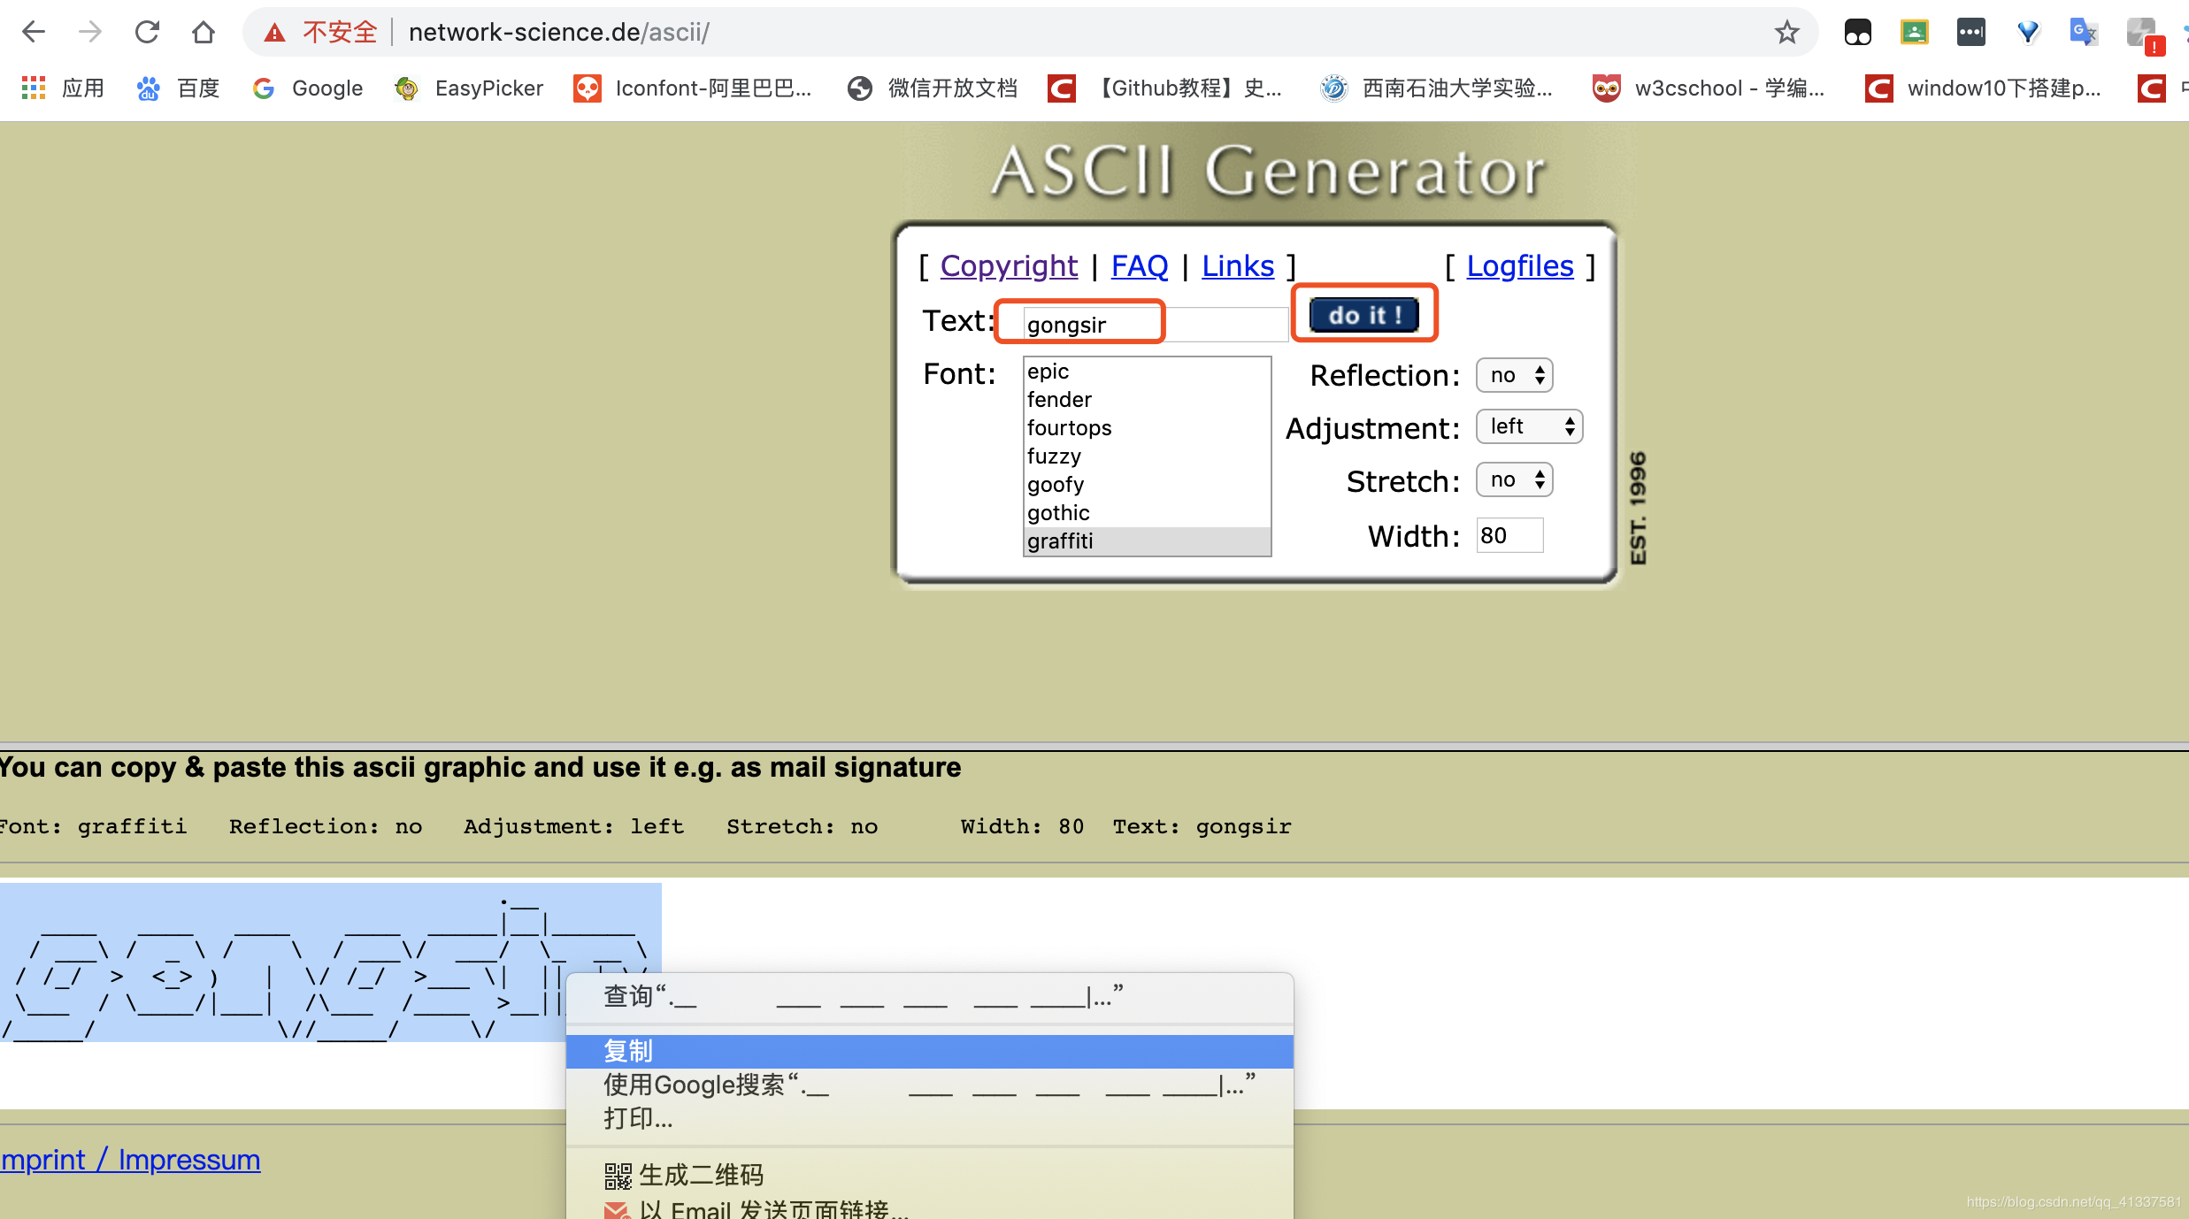
Task: Open the EasyPicker bookmark
Action: click(x=469, y=88)
